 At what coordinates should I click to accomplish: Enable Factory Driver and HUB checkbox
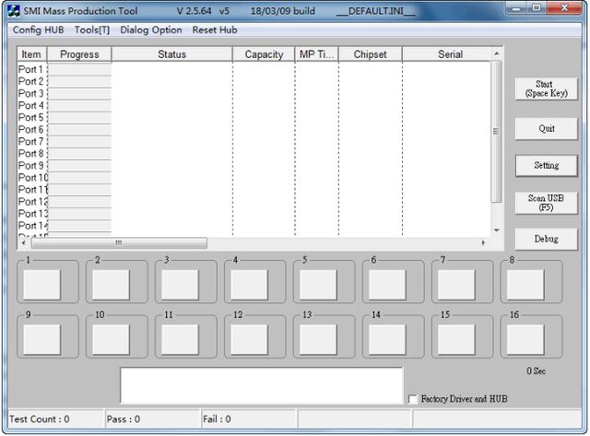click(x=413, y=399)
